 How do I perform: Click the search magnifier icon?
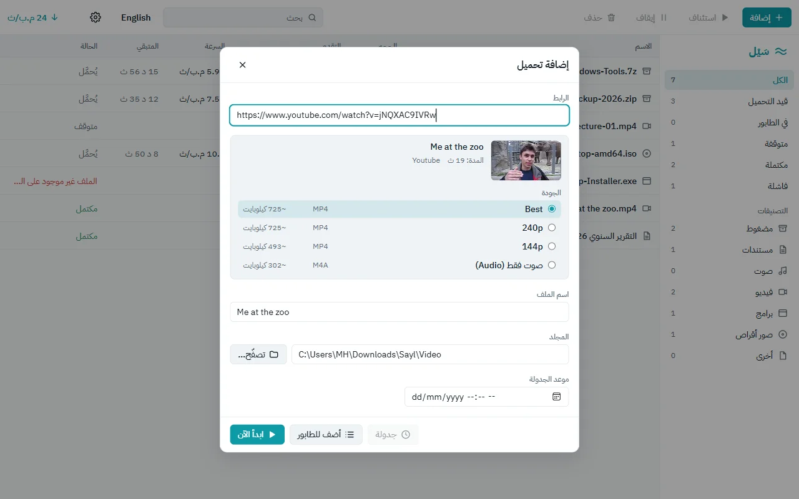[x=312, y=17]
